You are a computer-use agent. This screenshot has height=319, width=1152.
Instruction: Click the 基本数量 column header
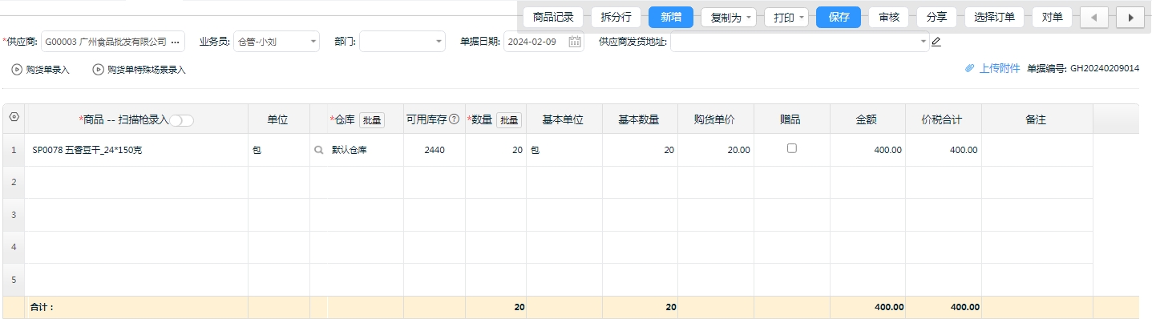[640, 119]
